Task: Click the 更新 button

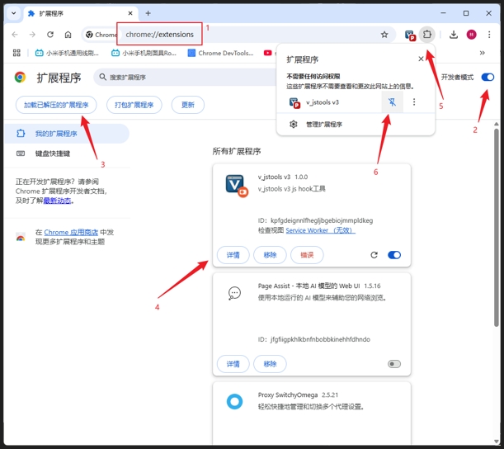Action: (188, 105)
